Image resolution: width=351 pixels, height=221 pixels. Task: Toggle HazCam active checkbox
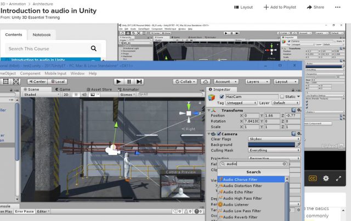(222, 97)
